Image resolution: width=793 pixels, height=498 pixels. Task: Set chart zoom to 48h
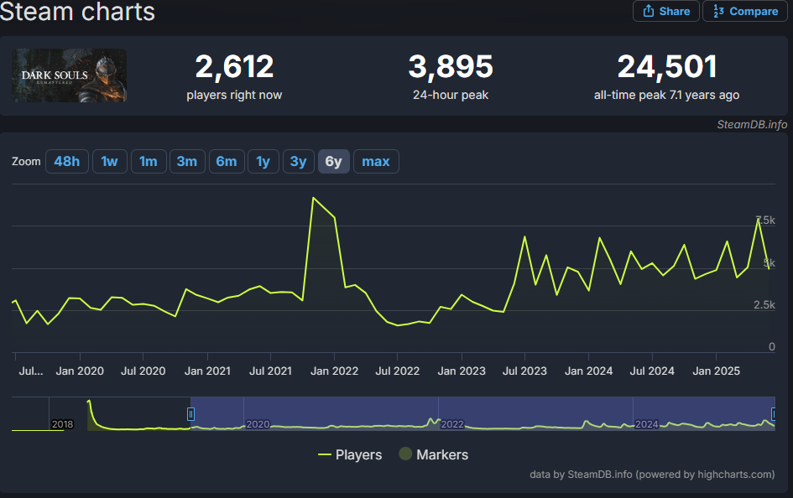click(x=67, y=162)
